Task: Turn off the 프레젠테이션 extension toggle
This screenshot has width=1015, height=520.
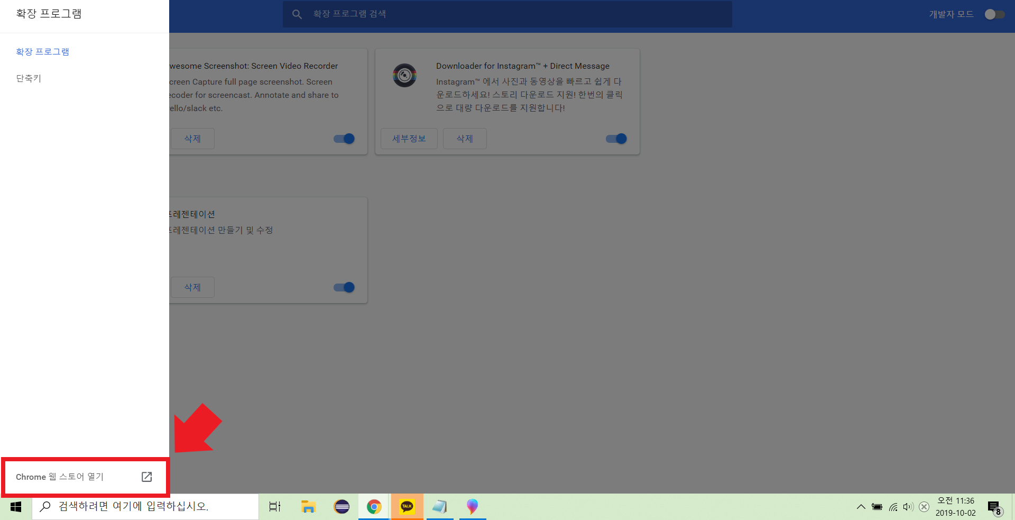Action: pos(344,287)
